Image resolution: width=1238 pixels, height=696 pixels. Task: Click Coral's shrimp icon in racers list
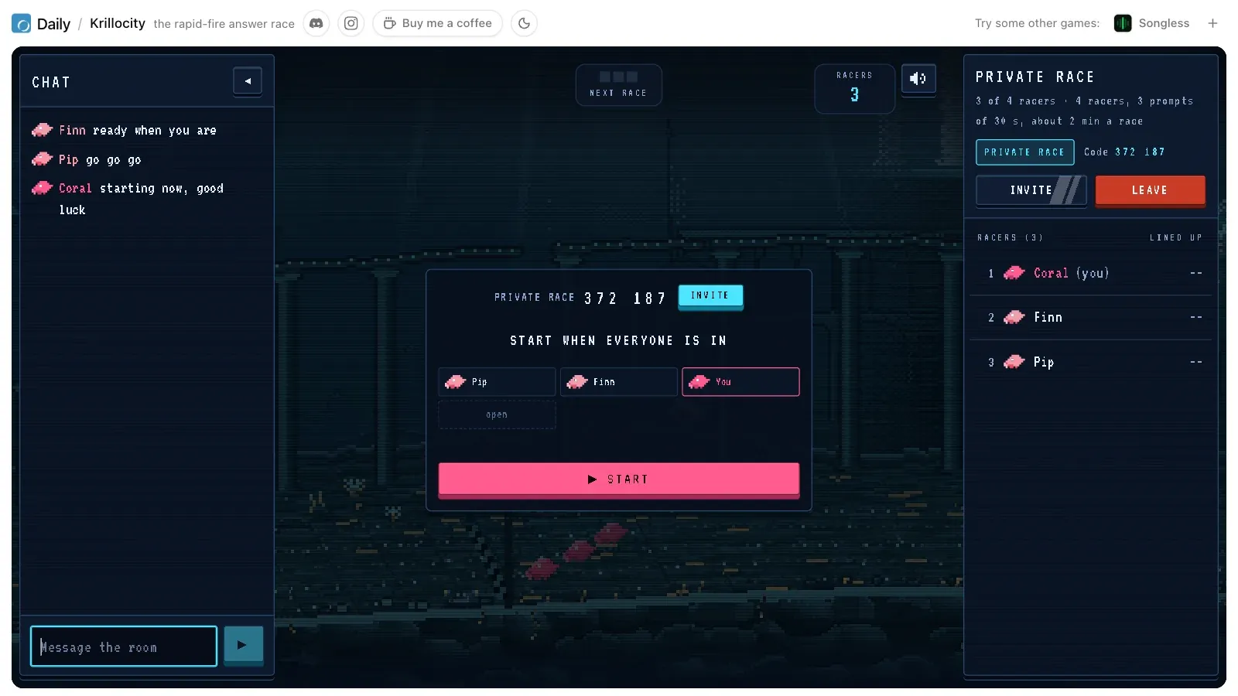(x=1014, y=273)
